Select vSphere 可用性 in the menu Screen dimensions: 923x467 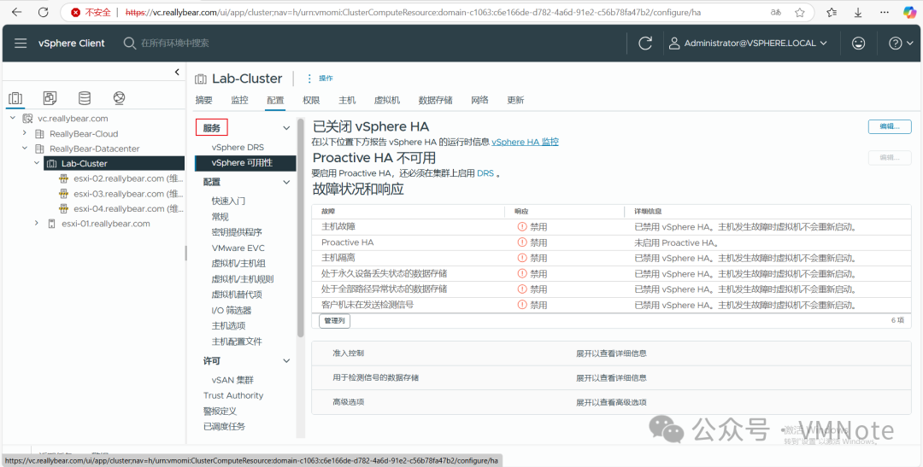[x=245, y=163]
